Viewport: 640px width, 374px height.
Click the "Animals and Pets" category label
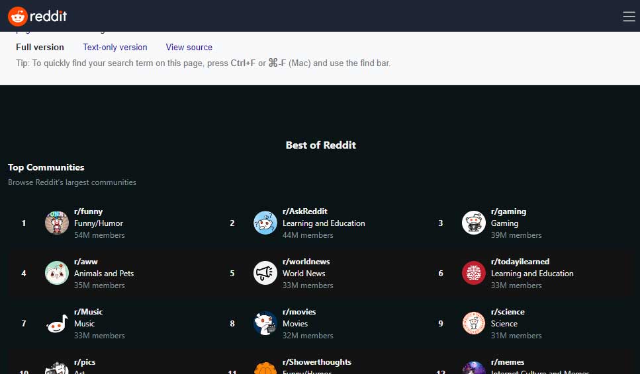(x=104, y=274)
